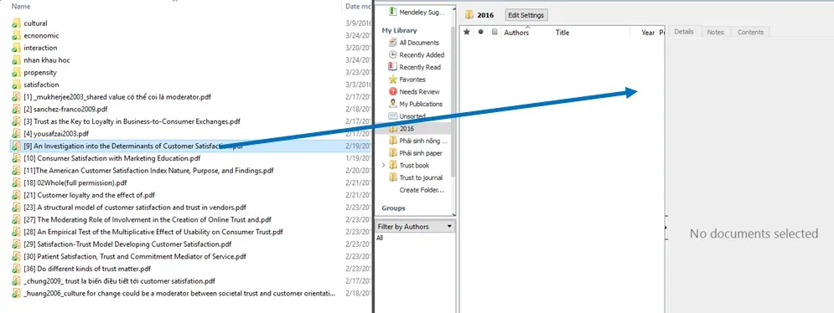Sort by favorites star column header
This screenshot has width=834, height=313.
[x=467, y=32]
